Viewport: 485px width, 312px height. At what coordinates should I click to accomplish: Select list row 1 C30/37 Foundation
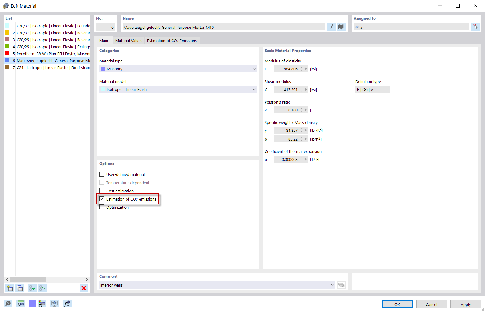[47, 26]
